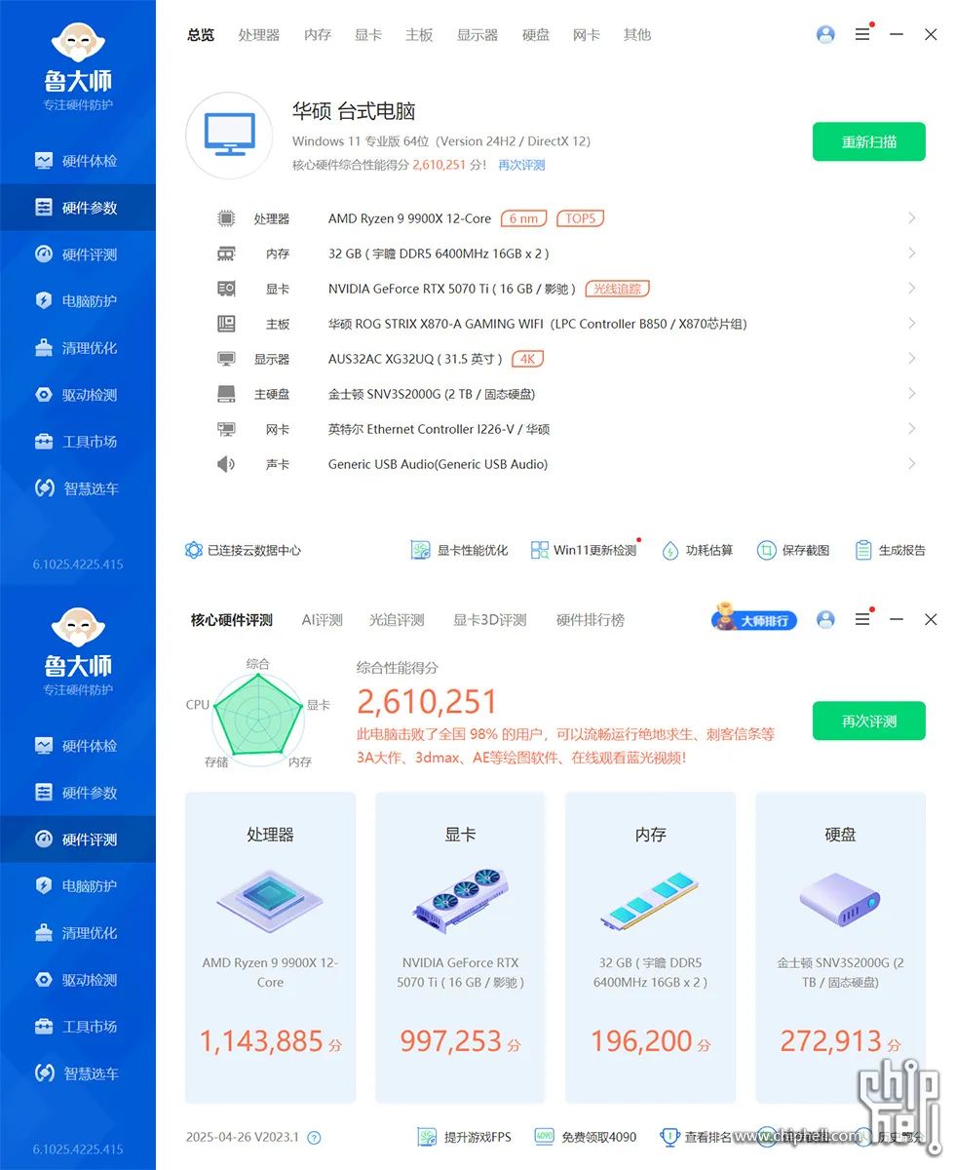
Task: Open the 显卡 score card 997,253
Action: pyautogui.click(x=460, y=947)
